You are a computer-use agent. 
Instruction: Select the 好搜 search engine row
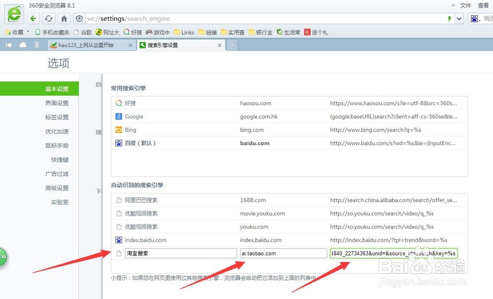click(289, 103)
